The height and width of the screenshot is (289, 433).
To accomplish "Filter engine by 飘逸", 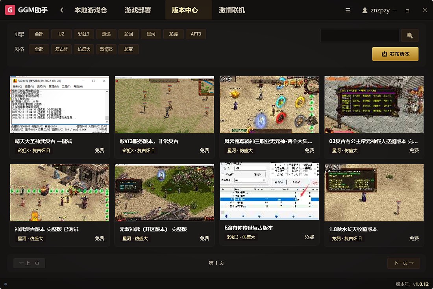I will click(x=106, y=34).
